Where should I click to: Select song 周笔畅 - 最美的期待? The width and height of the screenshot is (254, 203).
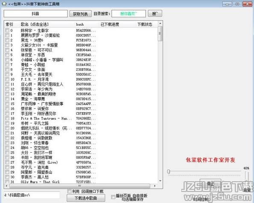[x=38, y=94]
